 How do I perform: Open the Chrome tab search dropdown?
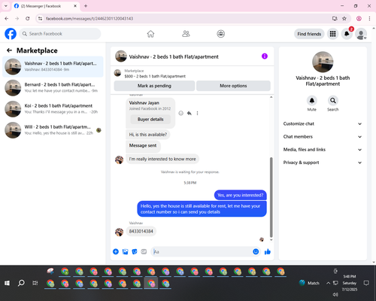6,6
